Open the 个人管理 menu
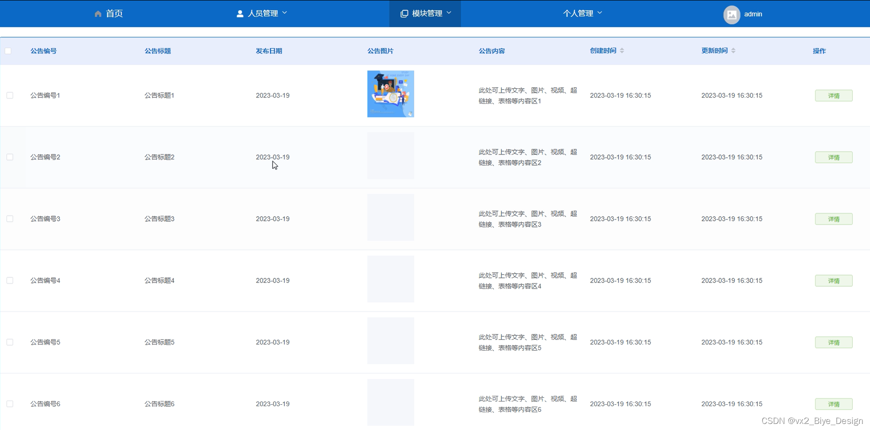The width and height of the screenshot is (870, 430). click(582, 14)
